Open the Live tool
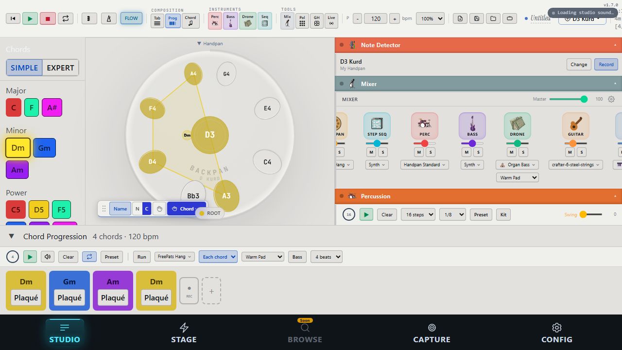The image size is (622, 350). pos(331,21)
